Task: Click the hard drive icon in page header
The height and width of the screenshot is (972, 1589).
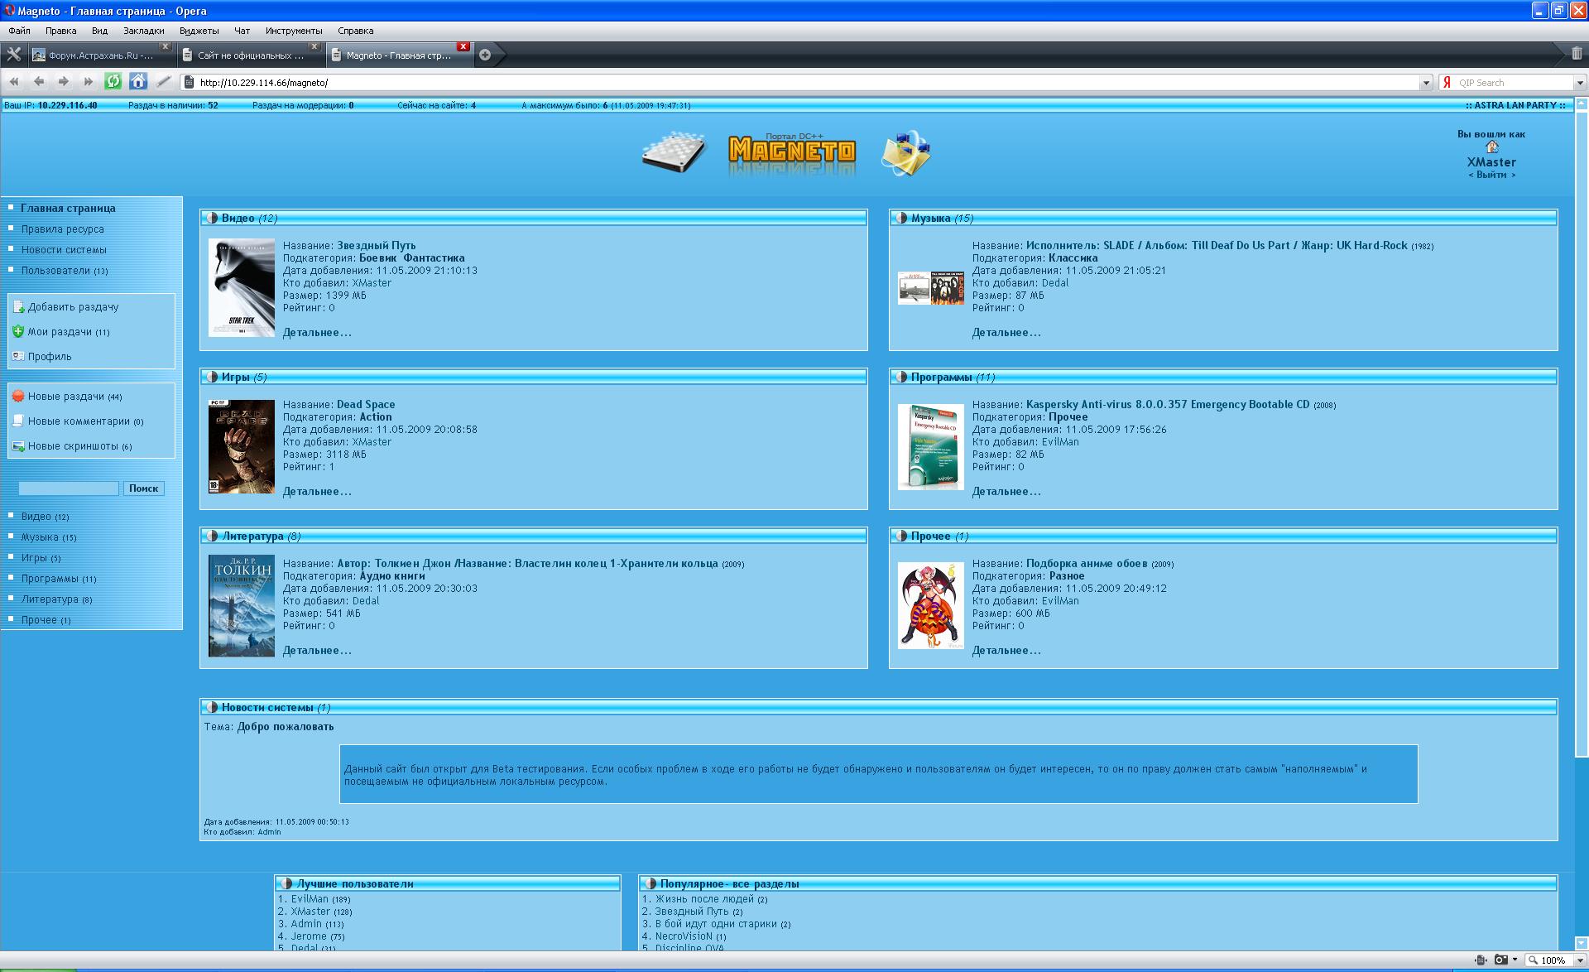Action: 674,152
